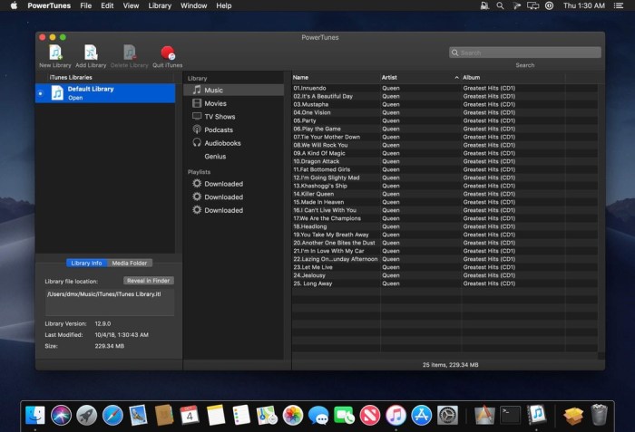Click in the Search field
This screenshot has width=635, height=432.
click(x=526, y=53)
